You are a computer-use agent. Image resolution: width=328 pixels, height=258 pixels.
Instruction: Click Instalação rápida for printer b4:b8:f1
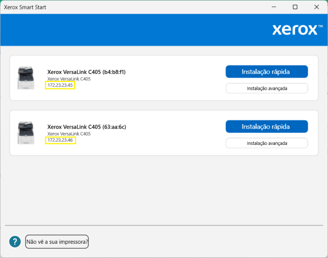click(x=267, y=72)
